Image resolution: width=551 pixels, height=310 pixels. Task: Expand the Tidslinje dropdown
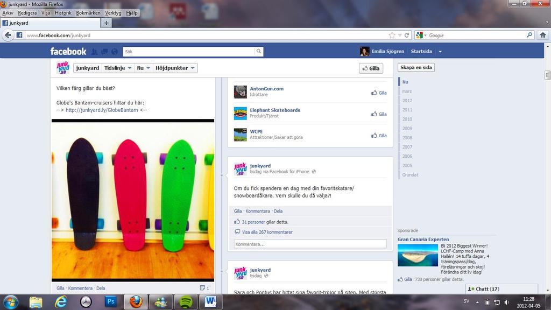117,68
